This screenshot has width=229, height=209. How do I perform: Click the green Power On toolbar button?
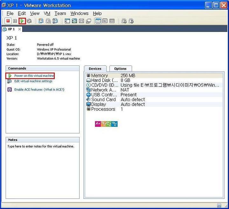[22, 21]
